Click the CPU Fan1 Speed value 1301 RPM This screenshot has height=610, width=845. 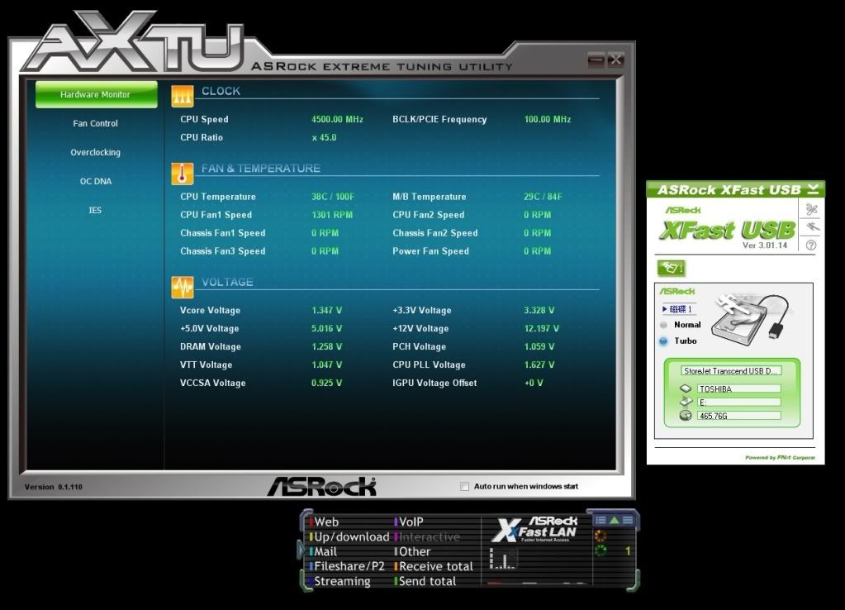(x=332, y=215)
